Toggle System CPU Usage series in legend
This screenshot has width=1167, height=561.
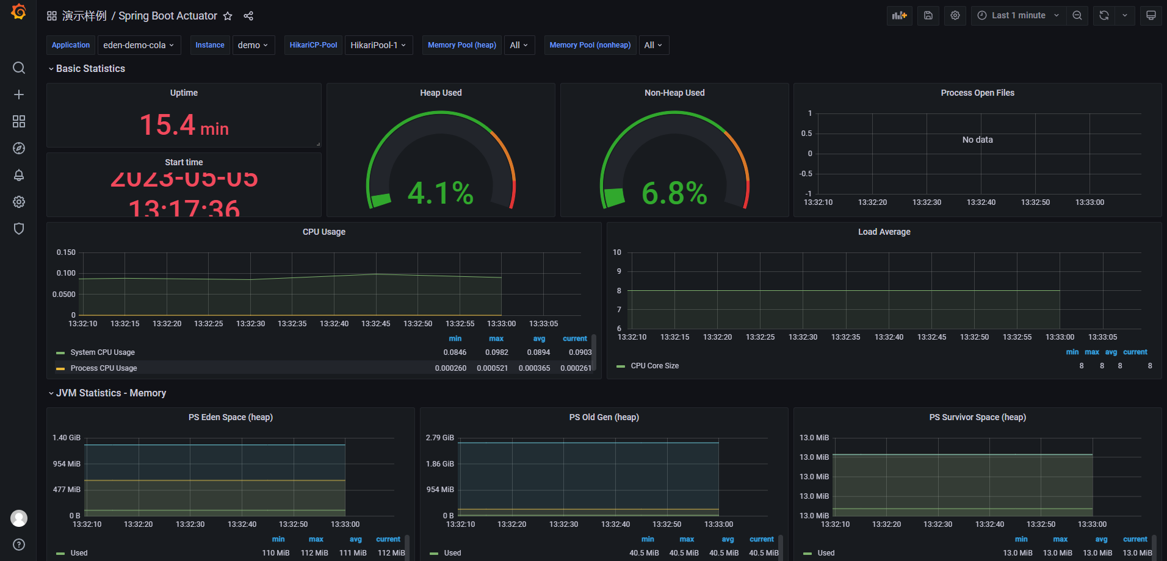point(103,352)
